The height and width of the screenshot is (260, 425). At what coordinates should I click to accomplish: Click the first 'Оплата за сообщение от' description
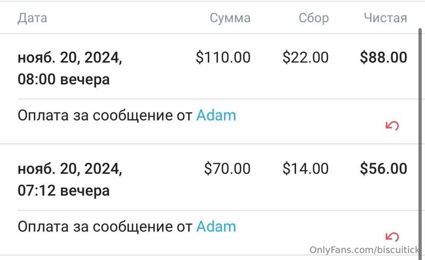click(x=105, y=115)
